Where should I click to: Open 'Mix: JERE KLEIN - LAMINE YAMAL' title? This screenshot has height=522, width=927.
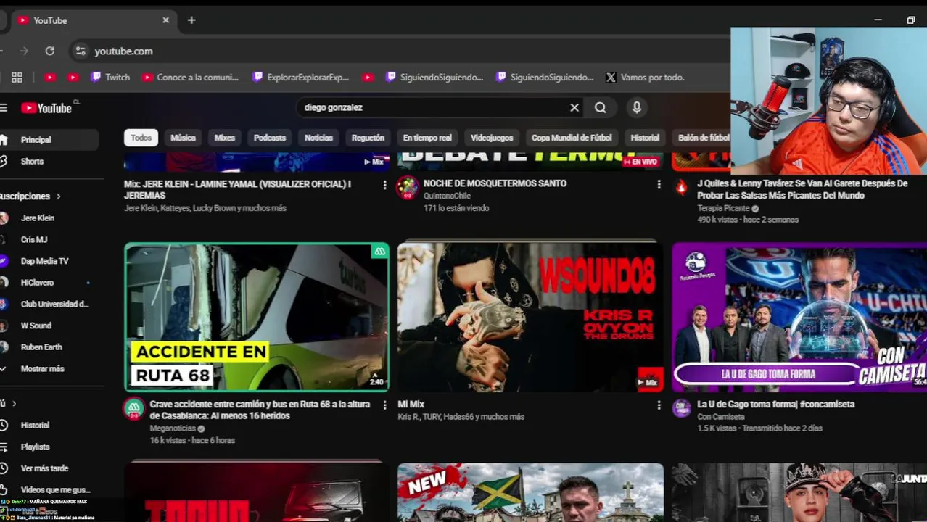point(237,189)
